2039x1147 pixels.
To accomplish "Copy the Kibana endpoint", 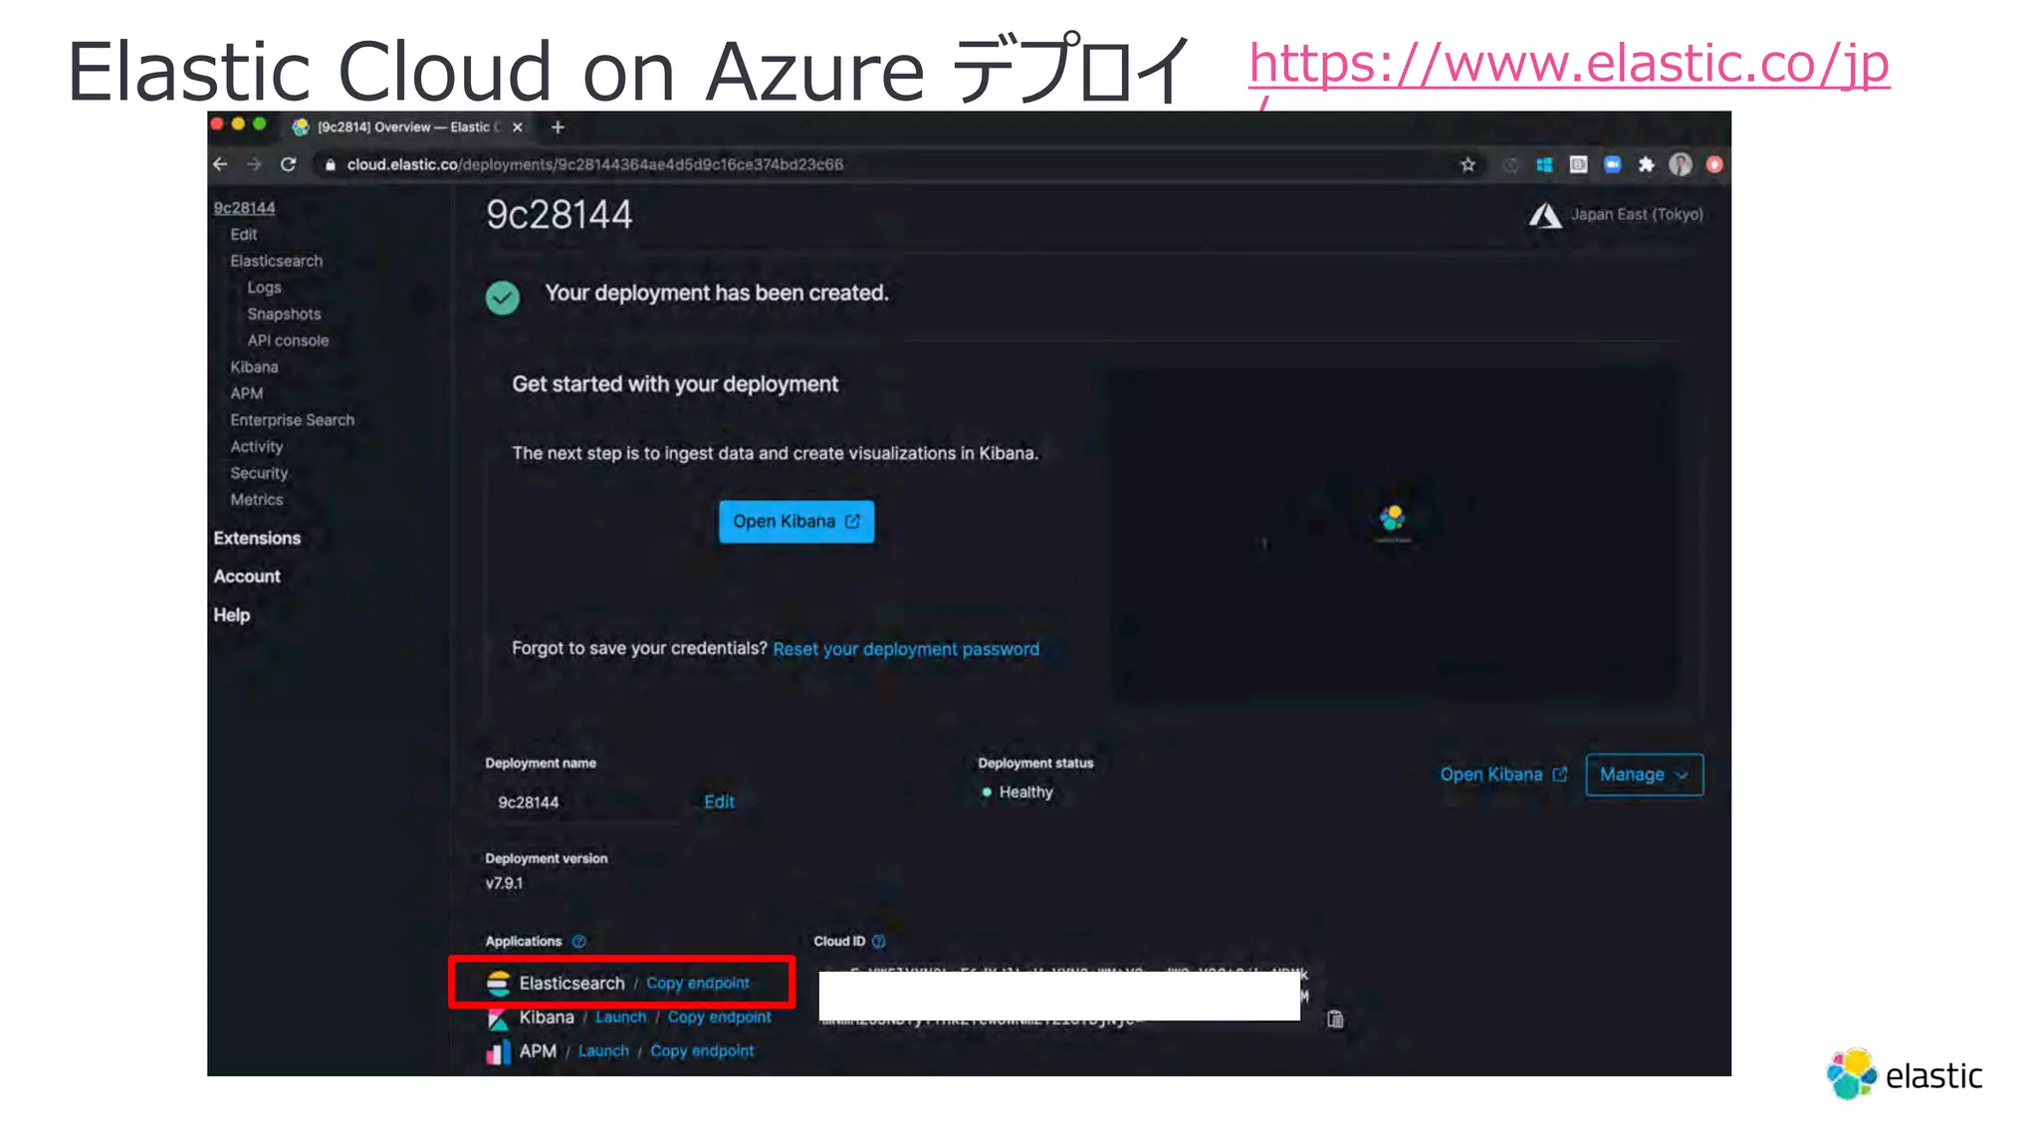I will (x=719, y=1018).
